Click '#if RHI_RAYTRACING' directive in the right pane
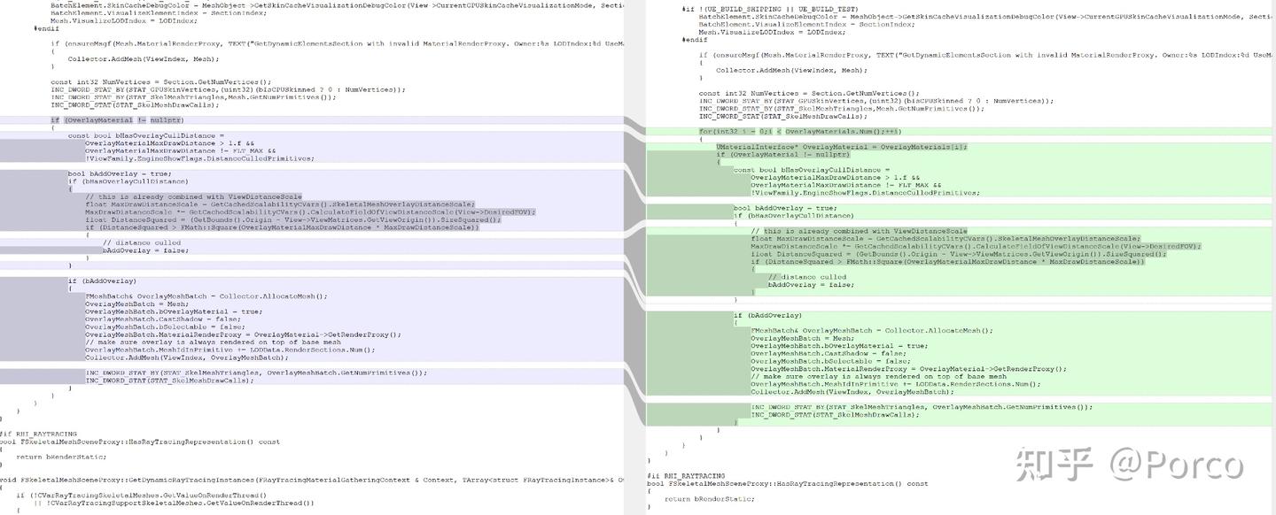Viewport: 1276px width, 515px height. coord(686,476)
